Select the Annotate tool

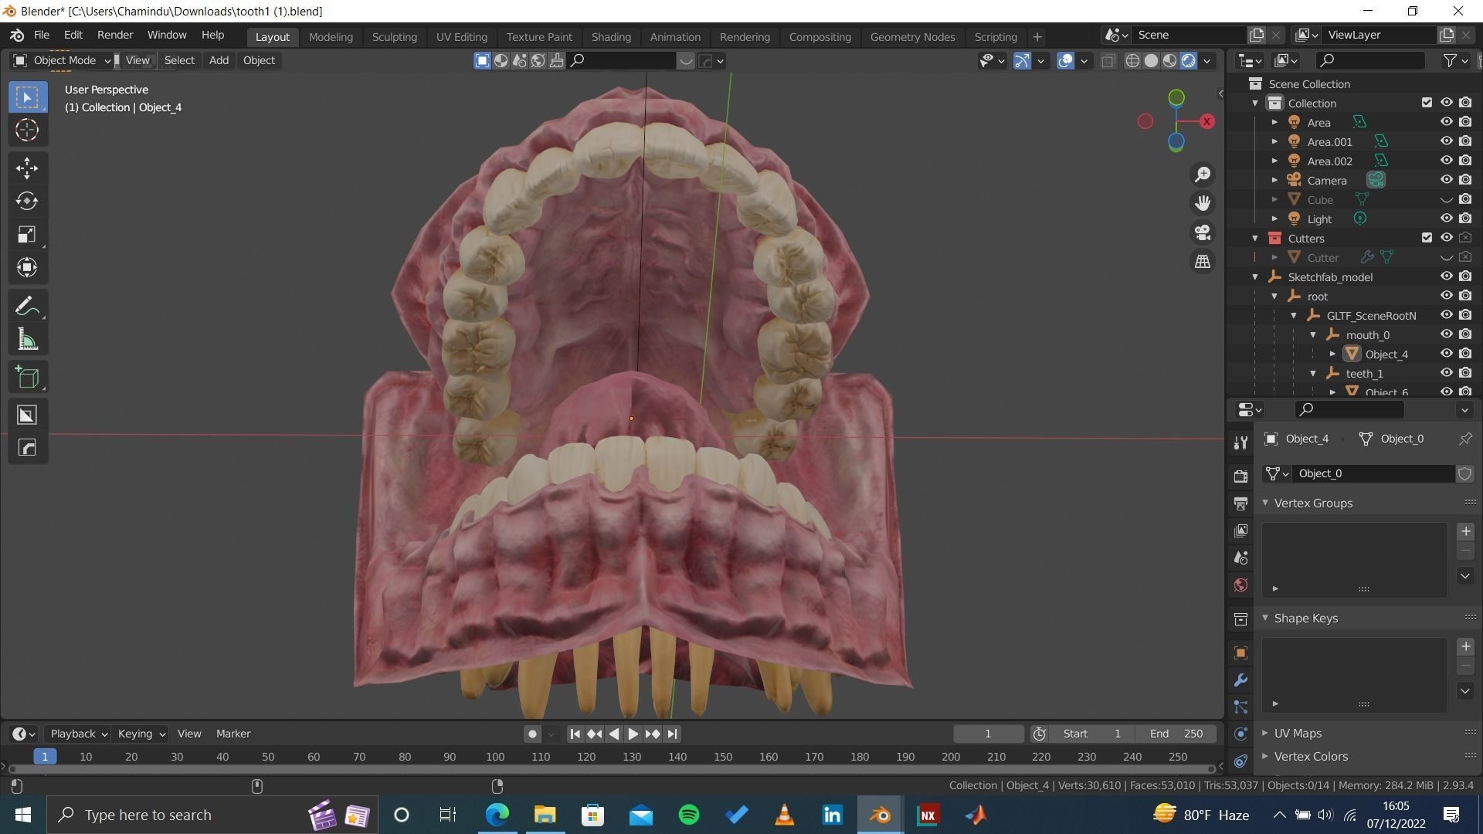[27, 307]
